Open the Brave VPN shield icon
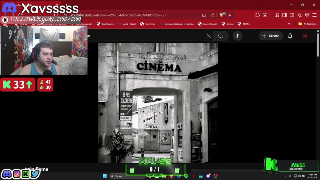Image resolution: width=320 pixels, height=180 pixels. tap(307, 15)
